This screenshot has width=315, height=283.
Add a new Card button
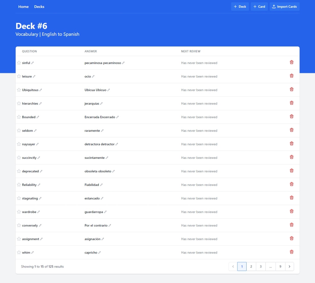[x=259, y=7]
